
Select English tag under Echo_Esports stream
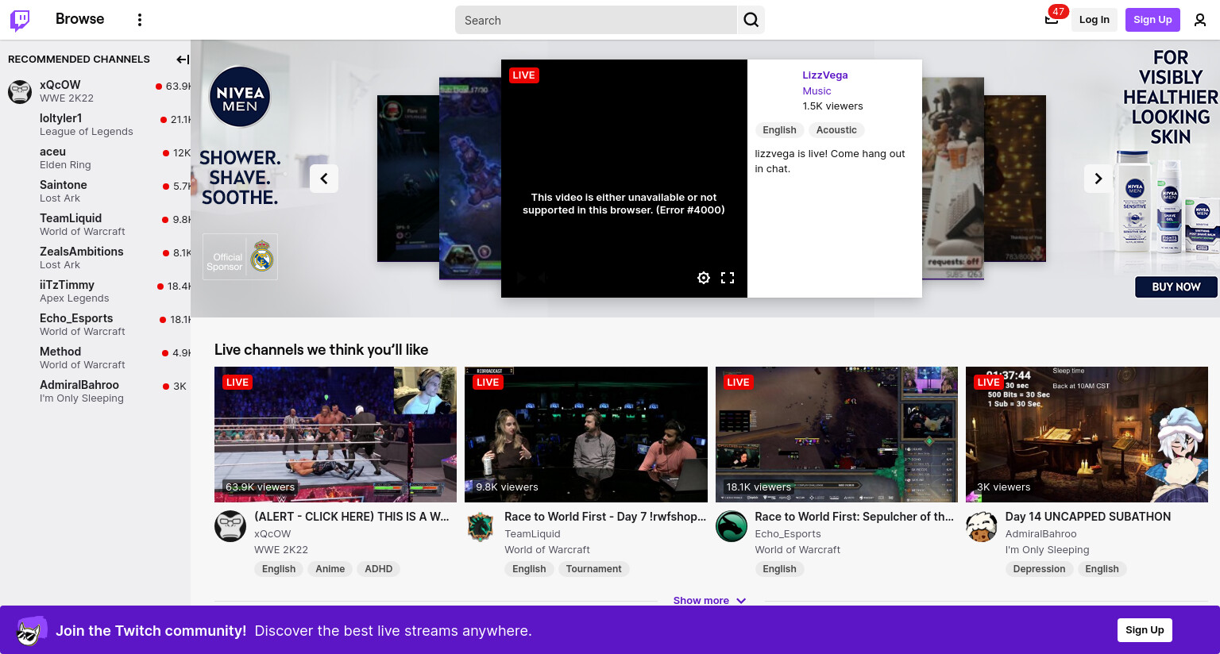point(780,569)
